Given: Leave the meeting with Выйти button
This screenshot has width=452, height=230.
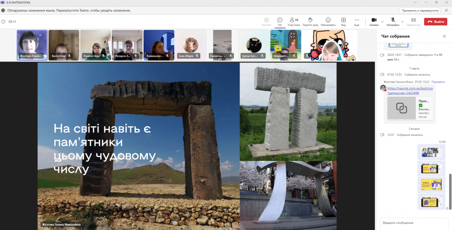Looking at the screenshot, I should coord(435,22).
